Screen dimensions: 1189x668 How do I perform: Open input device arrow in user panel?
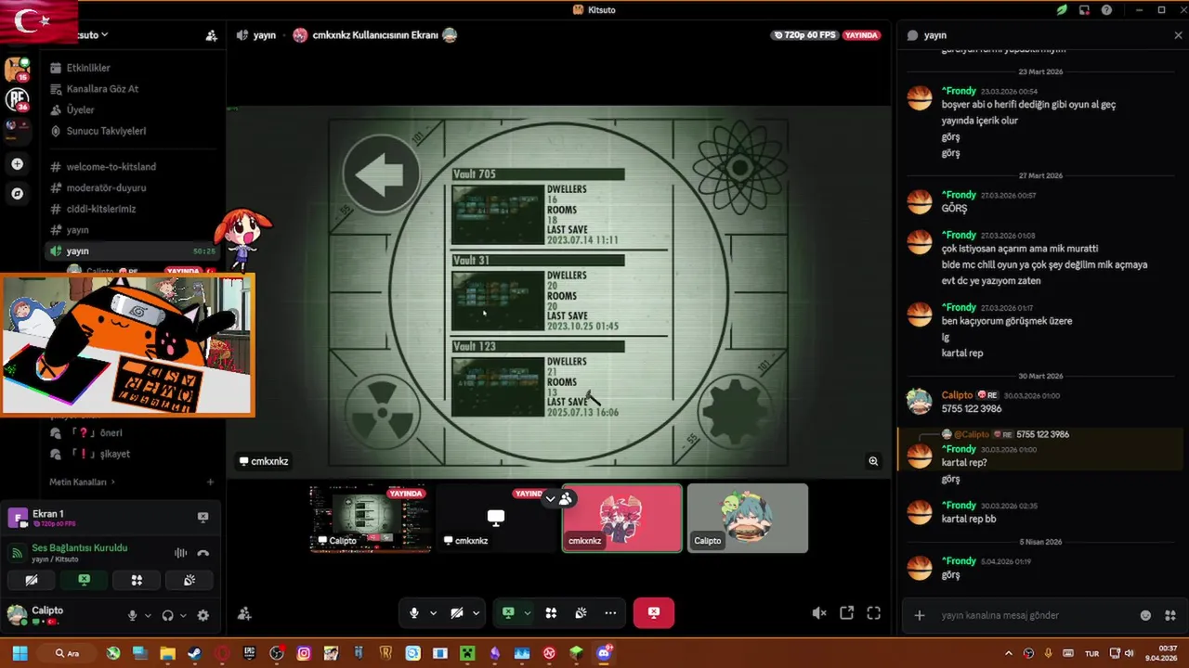point(148,615)
